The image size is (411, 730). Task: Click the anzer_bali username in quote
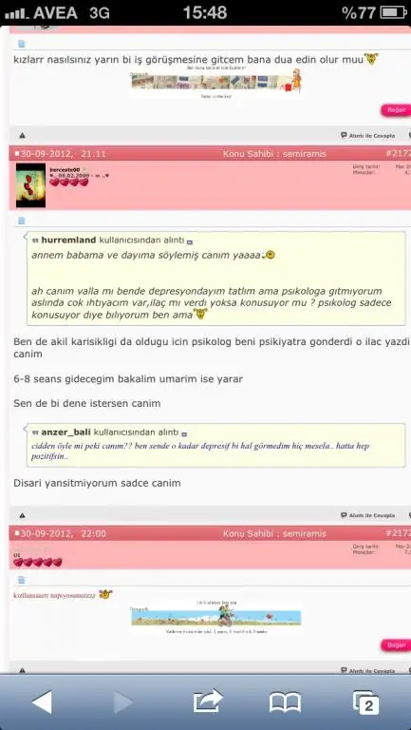tap(65, 432)
